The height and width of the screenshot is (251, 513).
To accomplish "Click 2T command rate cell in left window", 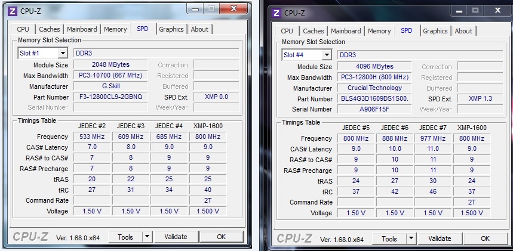I will point(208,200).
